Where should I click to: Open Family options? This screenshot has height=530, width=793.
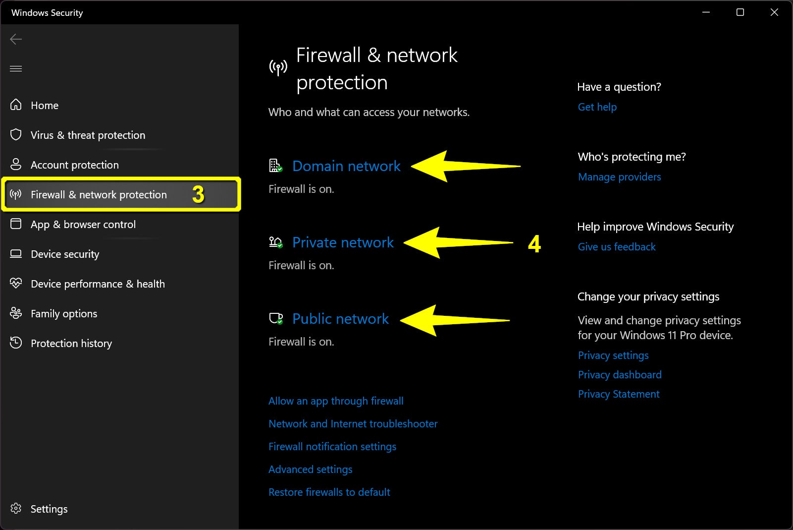click(x=63, y=313)
